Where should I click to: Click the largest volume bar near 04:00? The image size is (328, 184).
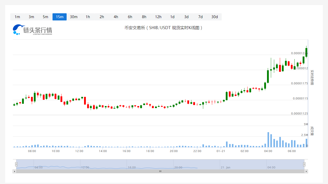click(x=268, y=139)
